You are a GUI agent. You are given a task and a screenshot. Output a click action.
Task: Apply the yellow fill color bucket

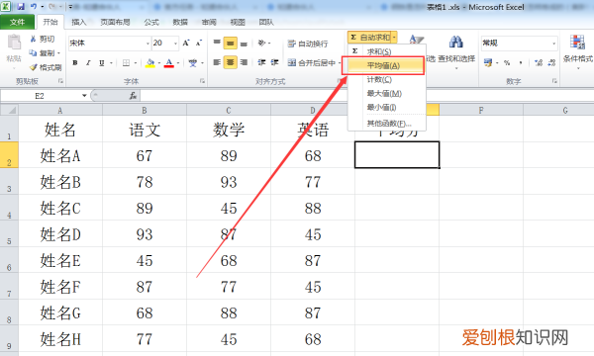150,63
